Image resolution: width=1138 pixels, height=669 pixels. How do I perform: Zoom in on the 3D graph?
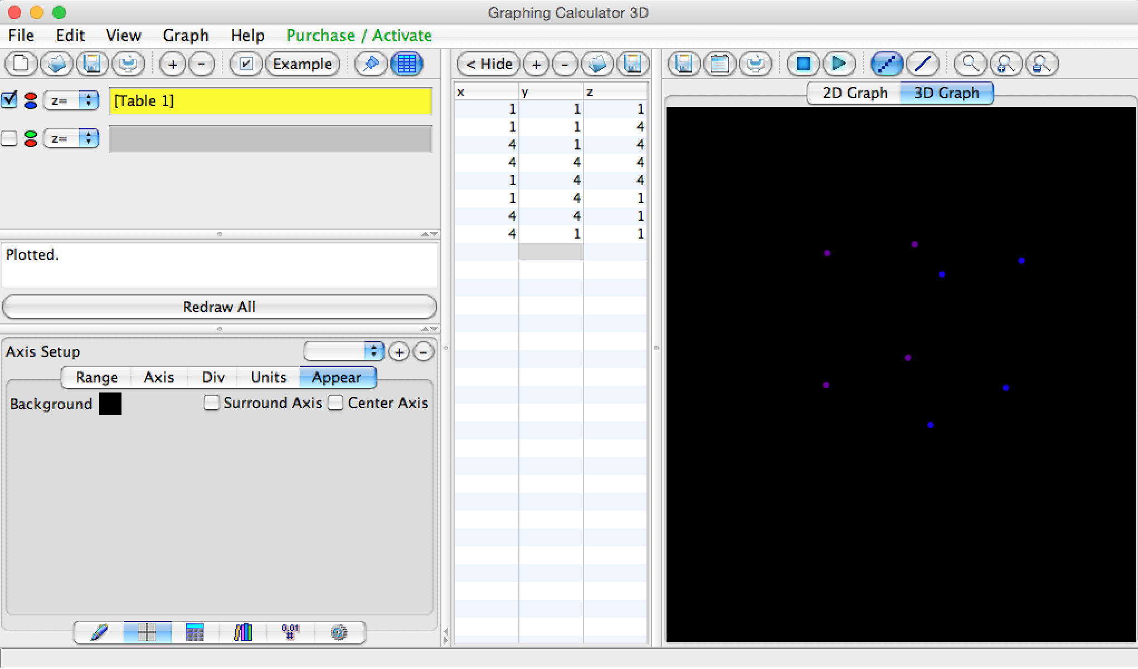(x=1006, y=64)
